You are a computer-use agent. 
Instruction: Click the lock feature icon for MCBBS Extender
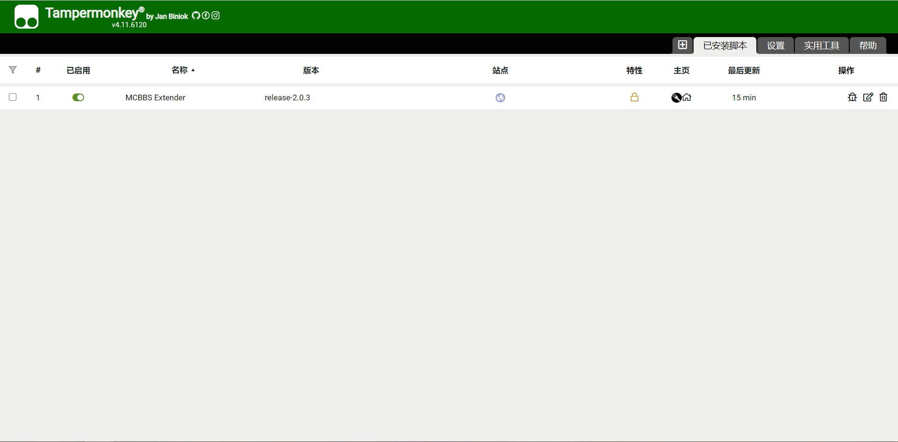coord(634,97)
